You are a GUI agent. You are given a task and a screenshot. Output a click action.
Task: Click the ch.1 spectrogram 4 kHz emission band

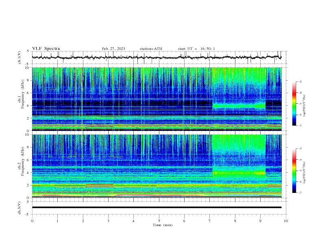(239, 106)
